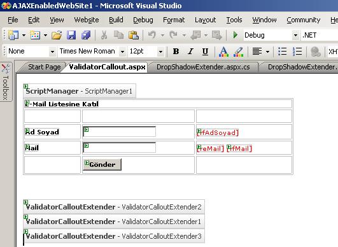The image size is (338, 247).
Task: Click the ScriptManager smart tag glyph
Action: (25, 86)
